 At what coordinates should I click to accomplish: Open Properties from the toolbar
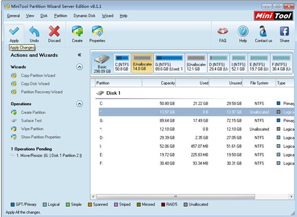click(97, 31)
